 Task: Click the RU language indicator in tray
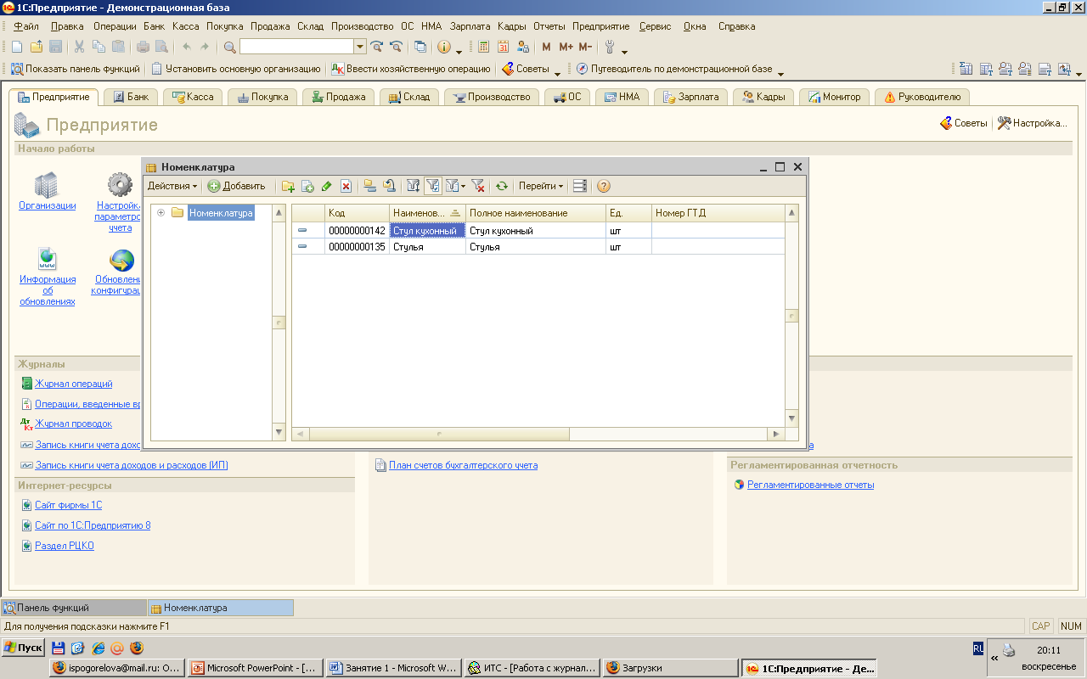pyautogui.click(x=978, y=648)
